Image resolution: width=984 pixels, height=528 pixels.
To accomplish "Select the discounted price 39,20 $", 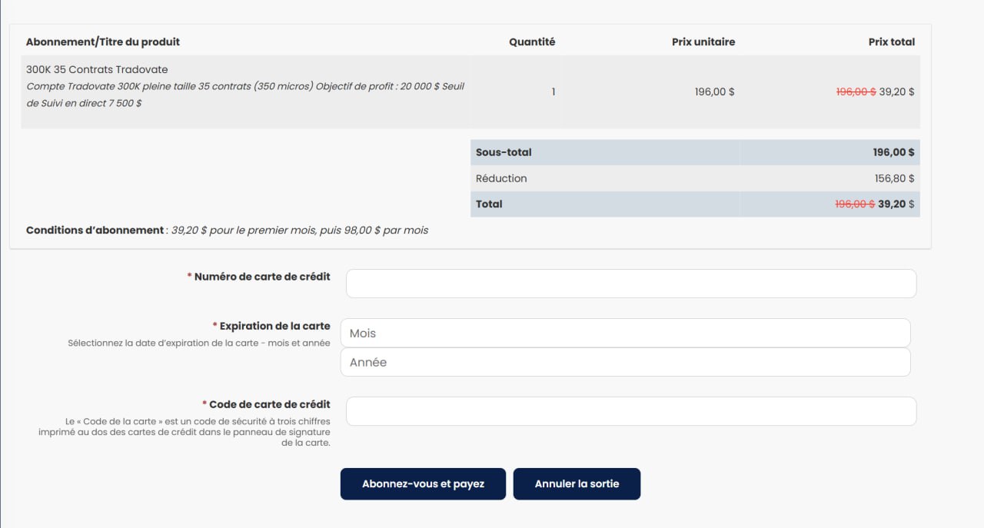I will pyautogui.click(x=896, y=91).
